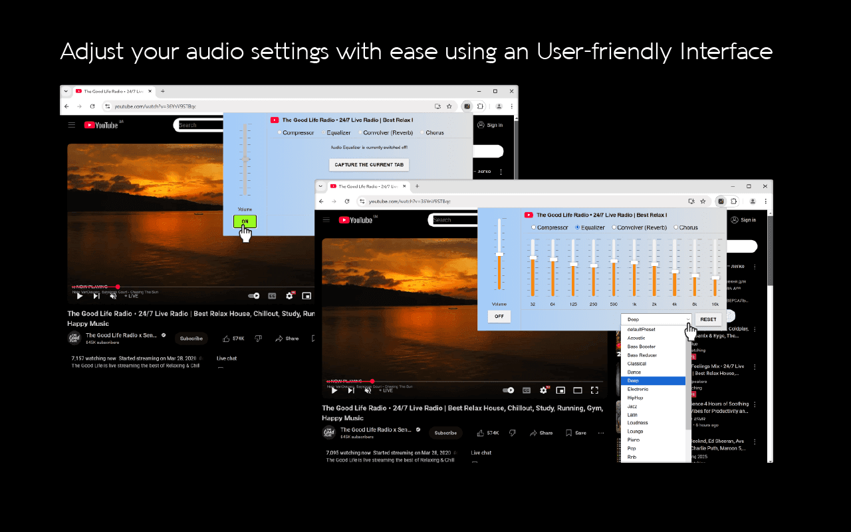This screenshot has height=532, width=851.
Task: Click the YouTube logo in the back window
Action: [100, 125]
